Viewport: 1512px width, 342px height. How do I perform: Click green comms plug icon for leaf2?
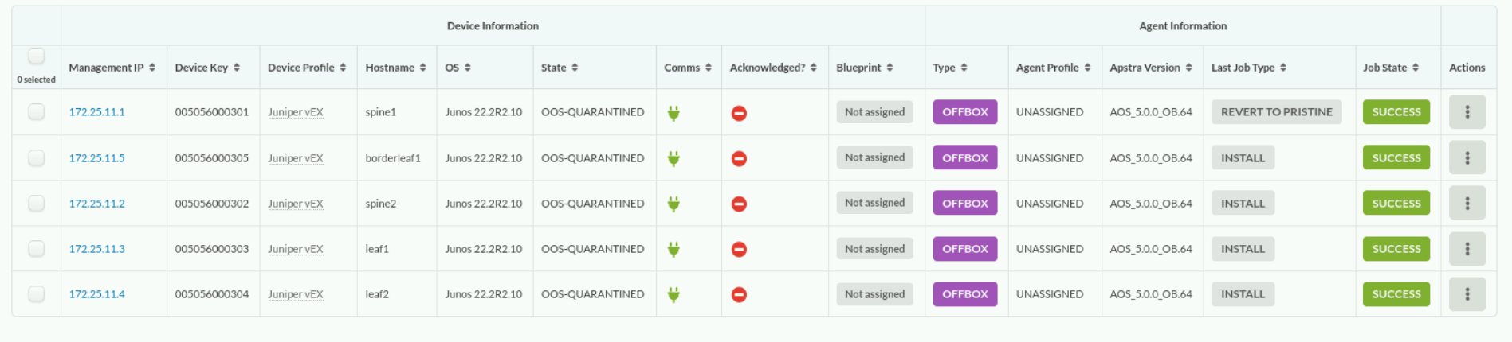(674, 294)
